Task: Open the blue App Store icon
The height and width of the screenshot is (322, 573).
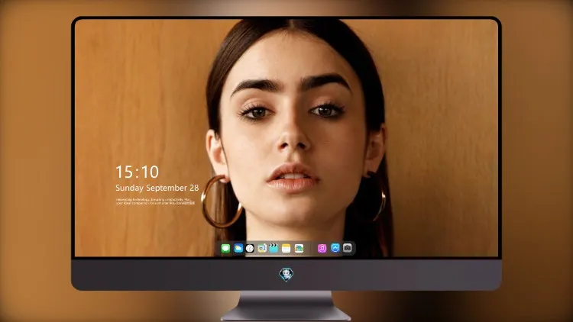Action: (x=335, y=248)
